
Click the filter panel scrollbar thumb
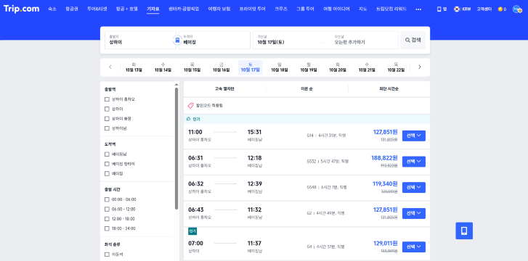click(176, 149)
